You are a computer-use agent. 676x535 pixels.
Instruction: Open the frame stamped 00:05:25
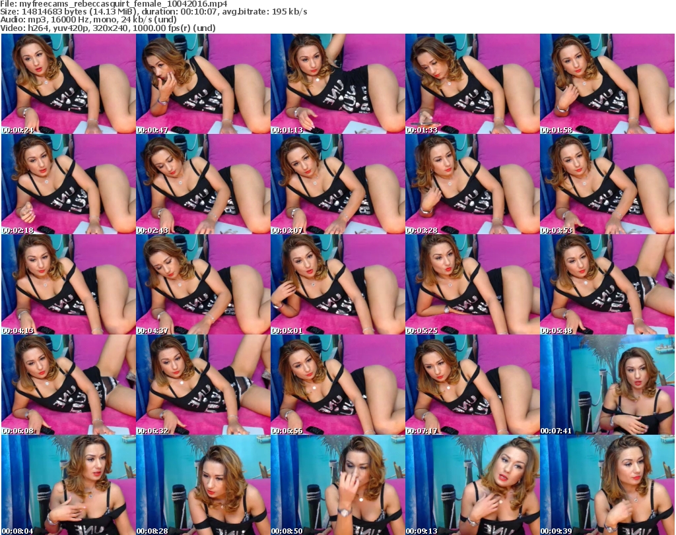point(472,284)
